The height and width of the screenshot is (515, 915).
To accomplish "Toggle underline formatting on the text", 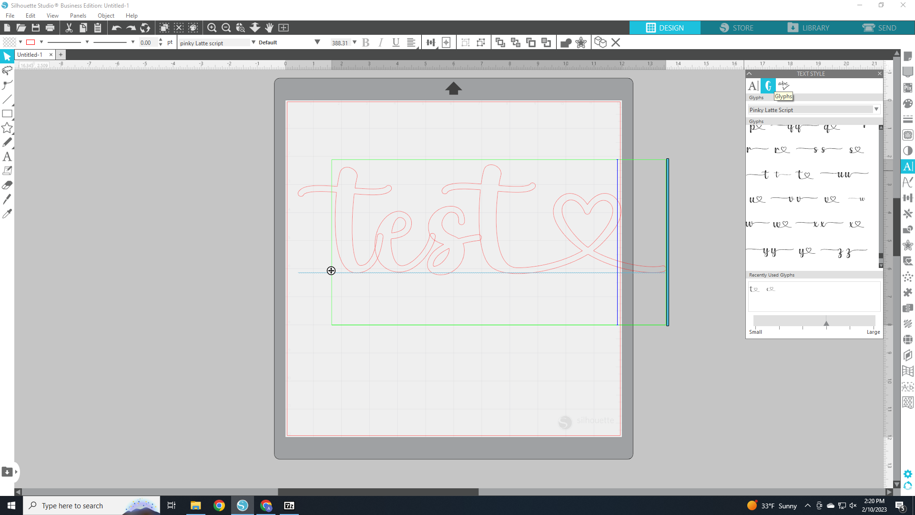I will (396, 42).
